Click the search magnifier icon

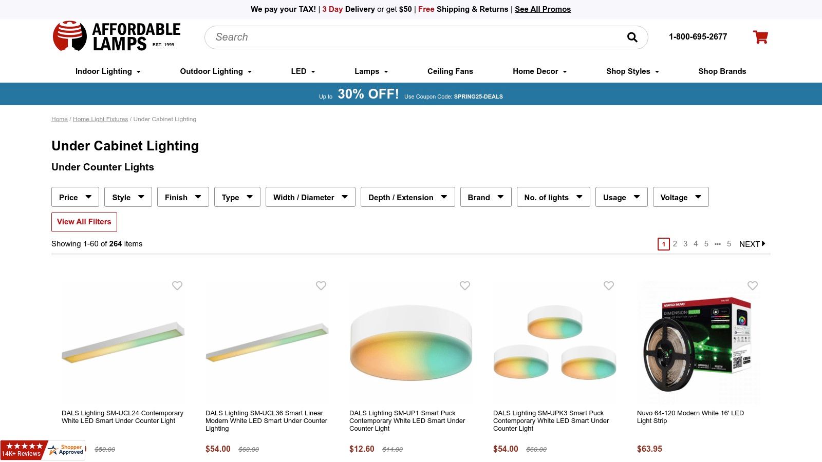coord(632,37)
